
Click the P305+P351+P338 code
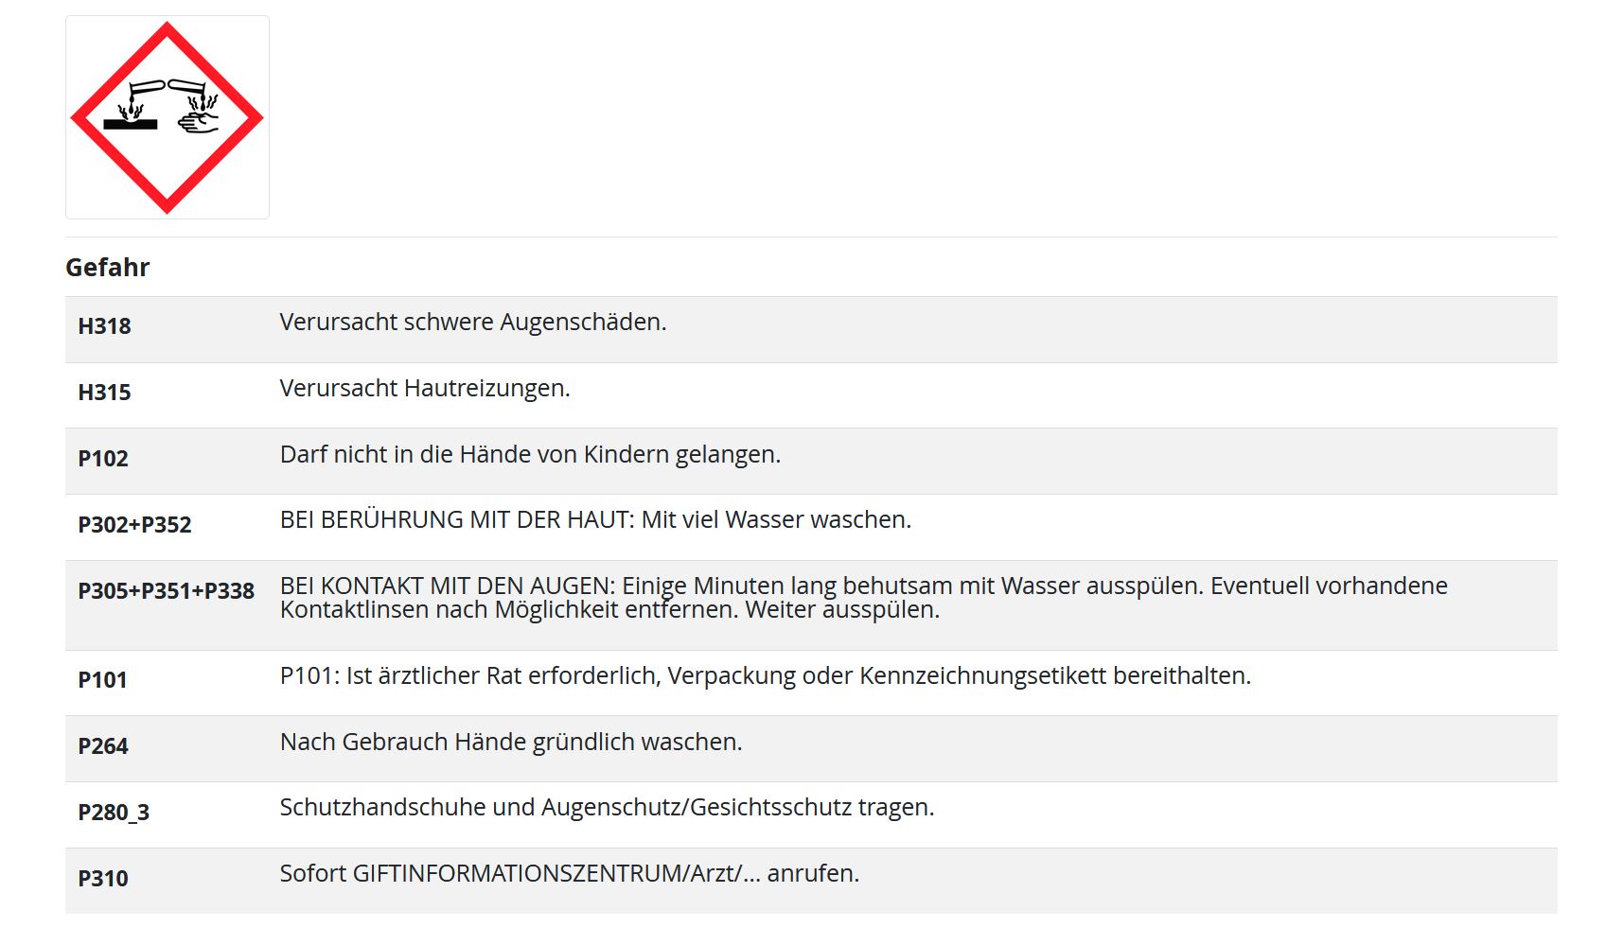pos(167,591)
